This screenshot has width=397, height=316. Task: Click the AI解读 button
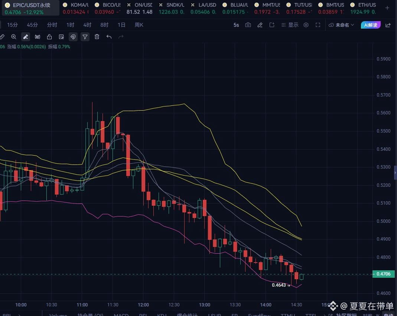coord(371,25)
